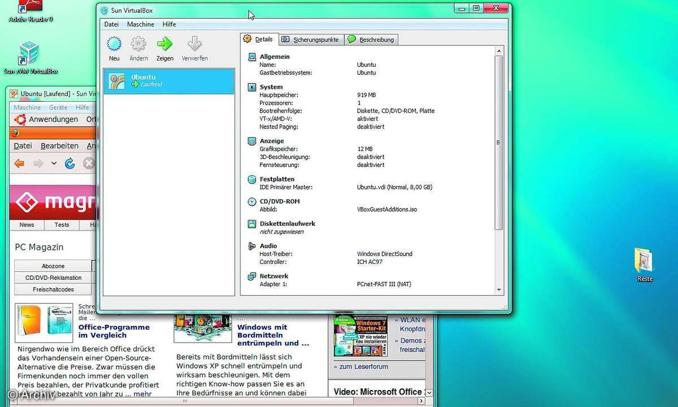Viewport: 678px width, 407px height.
Task: Open Maschine menu in Ubuntu VM window
Action: (27, 107)
